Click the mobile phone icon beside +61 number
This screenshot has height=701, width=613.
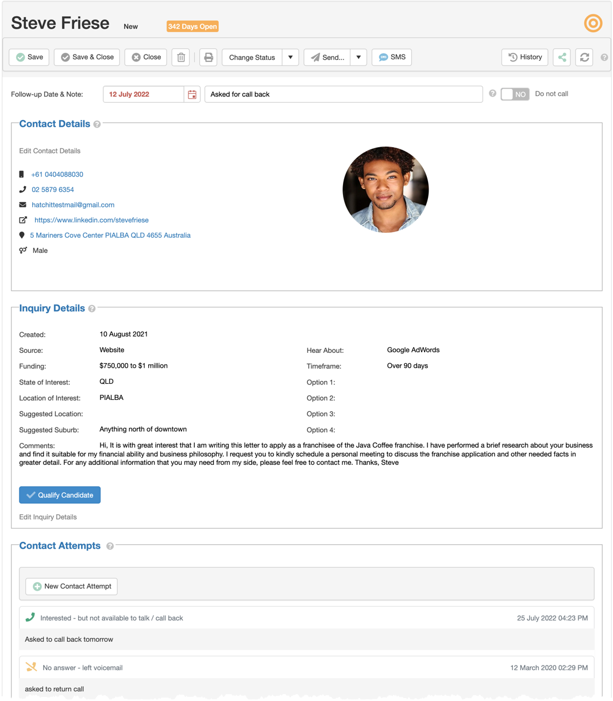tap(22, 174)
